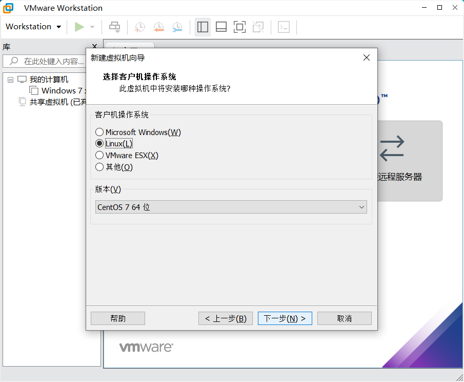Click the green power on play button
Viewport: 464px width, 382px height.
point(79,27)
